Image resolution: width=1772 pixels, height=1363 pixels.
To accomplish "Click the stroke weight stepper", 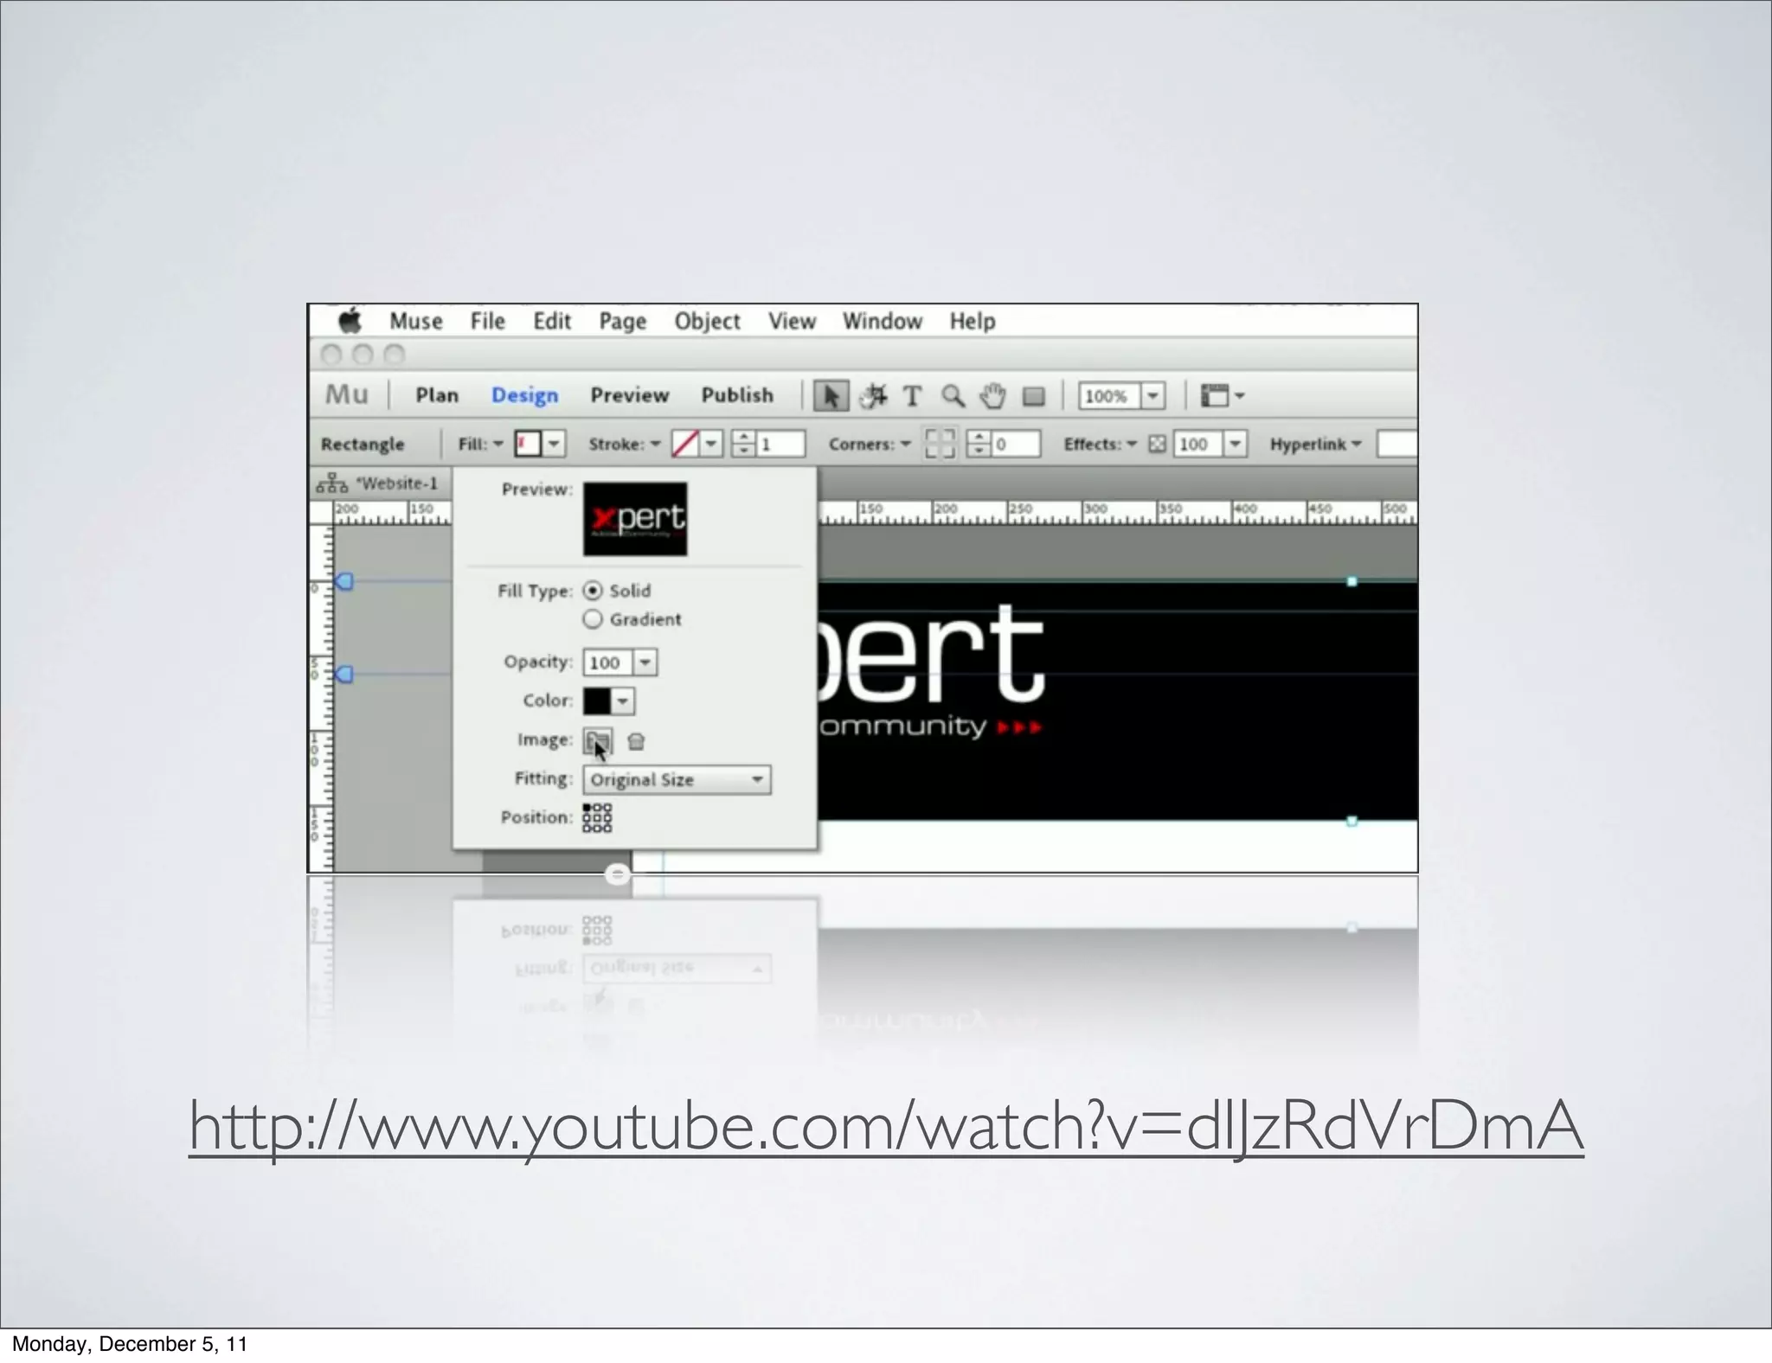I will coord(743,444).
